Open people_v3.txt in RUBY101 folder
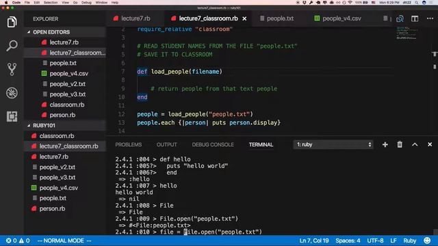The image size is (438, 246). point(65,178)
